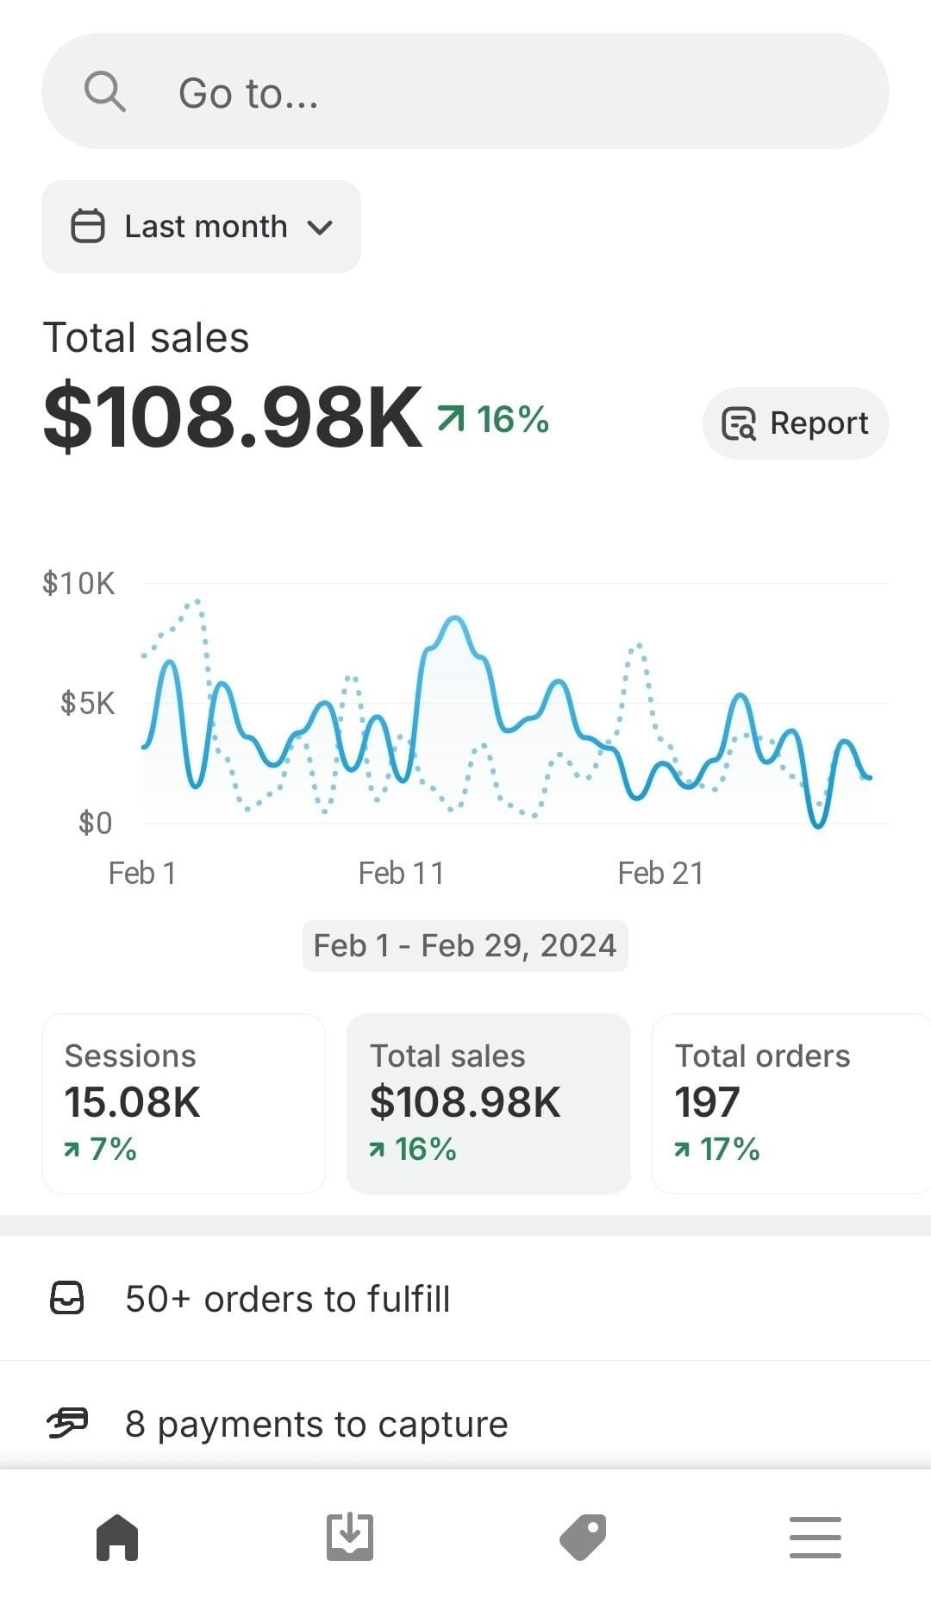This screenshot has height=1598, width=931.
Task: Click the orders-to-fulfill inbox icon
Action: [67, 1298]
